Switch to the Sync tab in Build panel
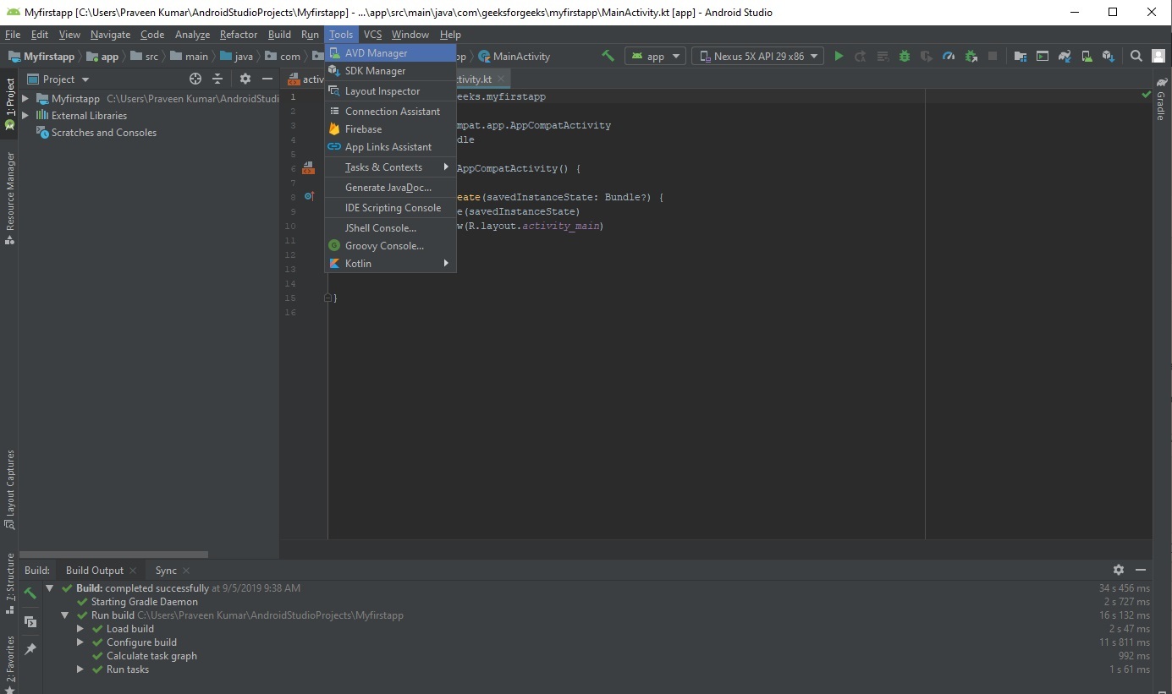 [x=166, y=571]
